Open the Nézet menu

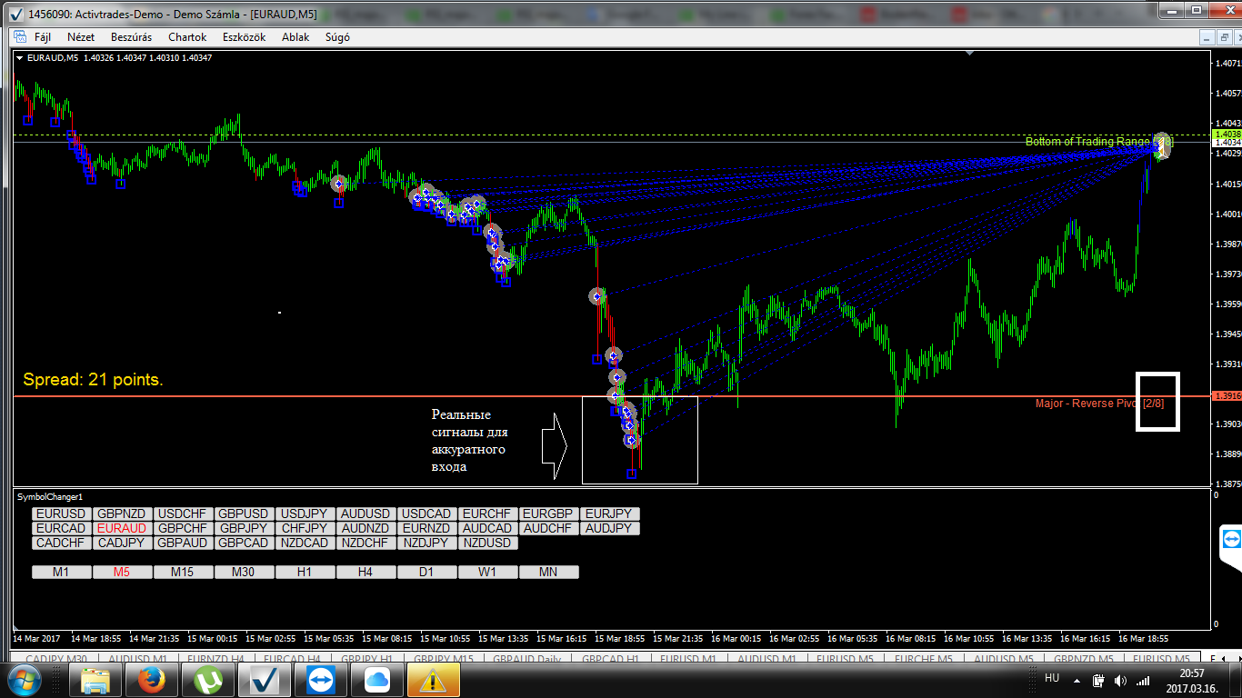click(81, 37)
